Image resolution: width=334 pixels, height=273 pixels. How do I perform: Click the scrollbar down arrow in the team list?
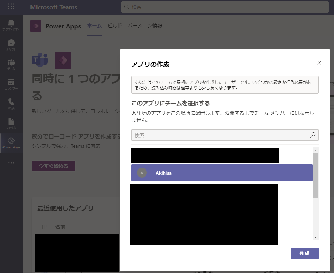click(316, 237)
